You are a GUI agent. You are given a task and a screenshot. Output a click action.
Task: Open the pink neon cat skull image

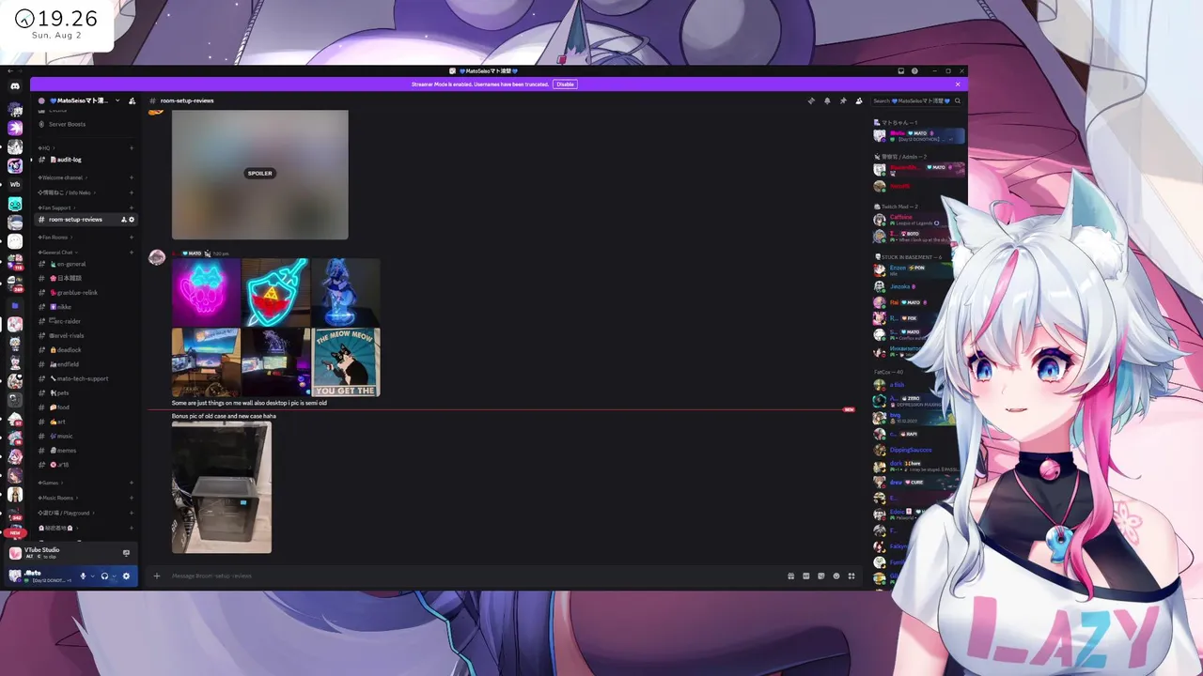click(206, 292)
